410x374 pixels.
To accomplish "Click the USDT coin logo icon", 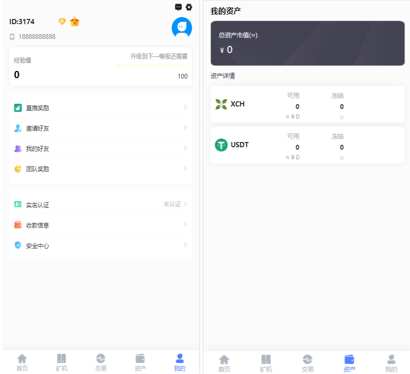I will [221, 145].
